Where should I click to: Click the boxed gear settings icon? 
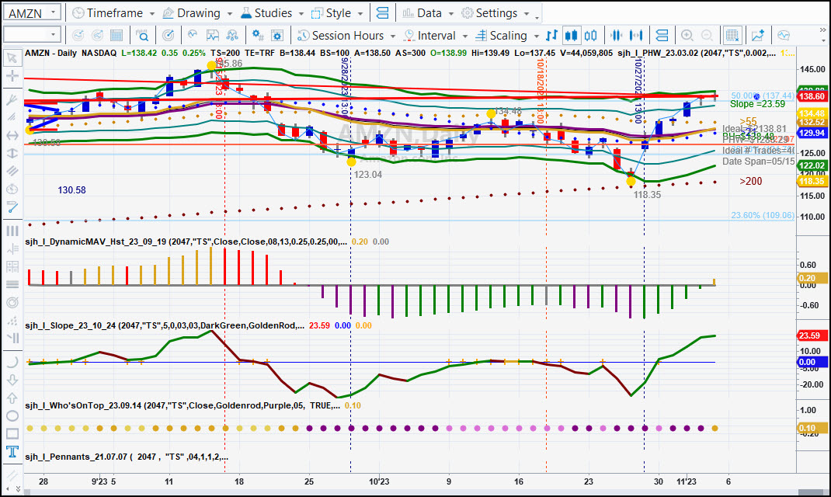(276, 36)
